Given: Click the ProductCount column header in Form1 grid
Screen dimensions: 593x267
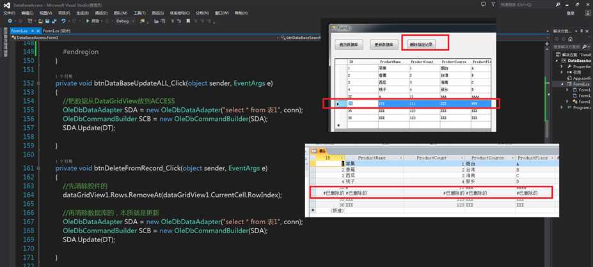Looking at the screenshot, I should 424,61.
